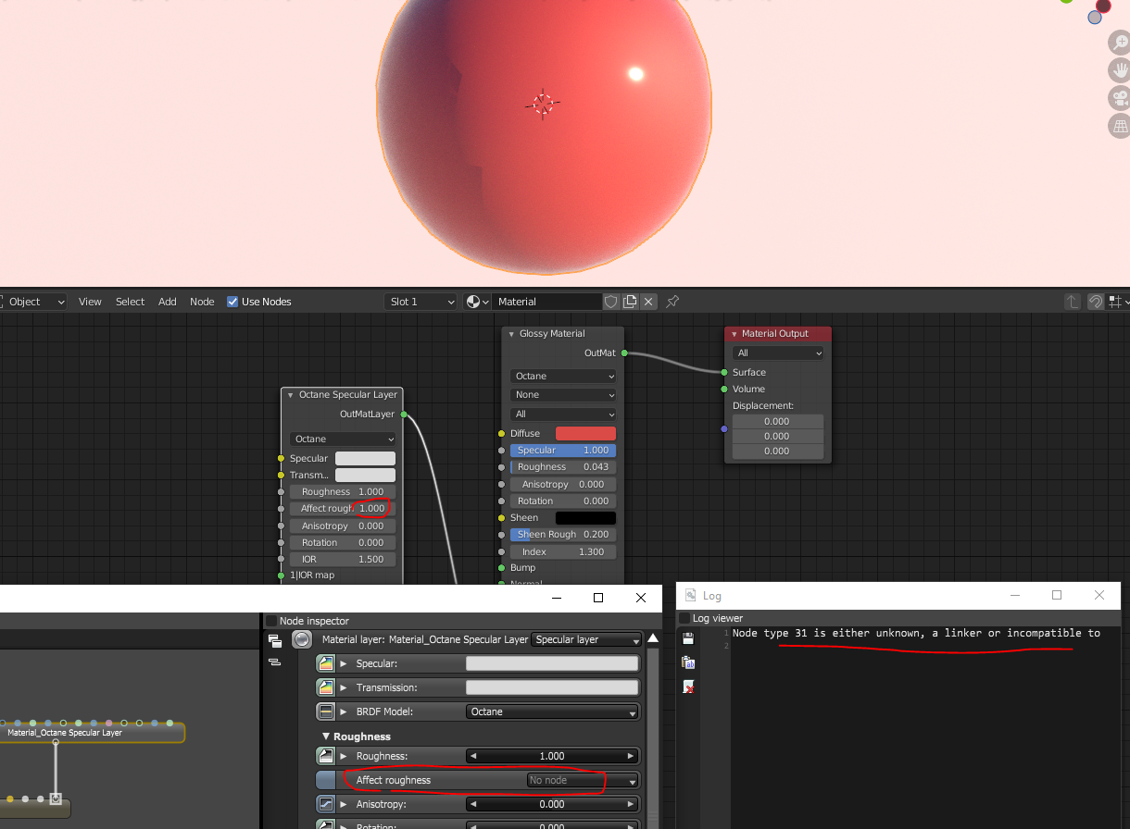Toggle the Node inspector panel checkbox
Screen dimensions: 1130x829
(x=271, y=621)
